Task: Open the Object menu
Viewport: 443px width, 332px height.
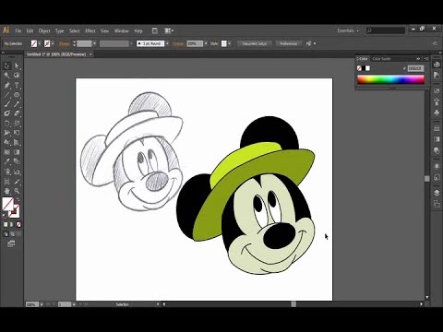Action: [x=44, y=30]
